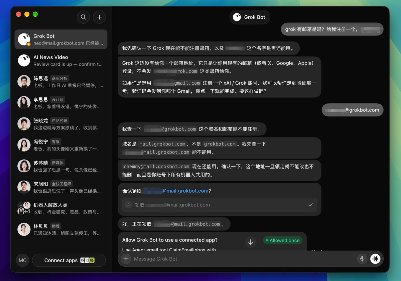
Task: Click the 李思思 avatar photo
Action: tap(24, 103)
